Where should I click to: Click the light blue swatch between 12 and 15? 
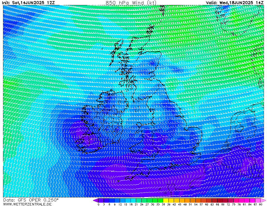123,200
